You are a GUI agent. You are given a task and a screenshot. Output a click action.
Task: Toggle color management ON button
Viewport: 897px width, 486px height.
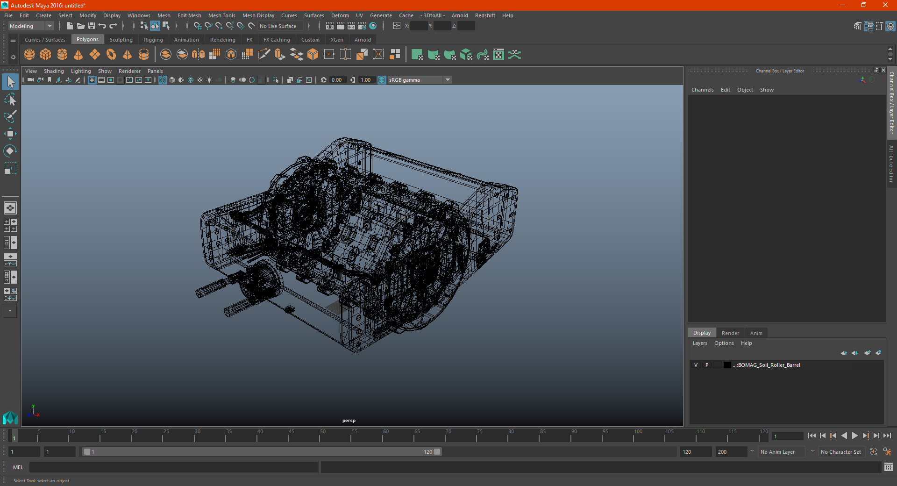pyautogui.click(x=382, y=80)
